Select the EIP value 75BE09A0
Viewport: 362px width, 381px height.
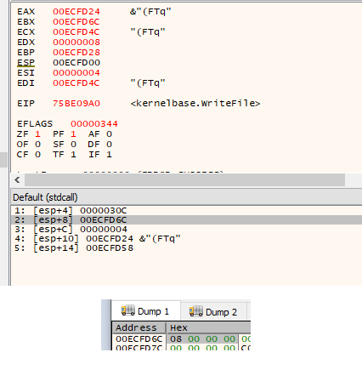[76, 104]
